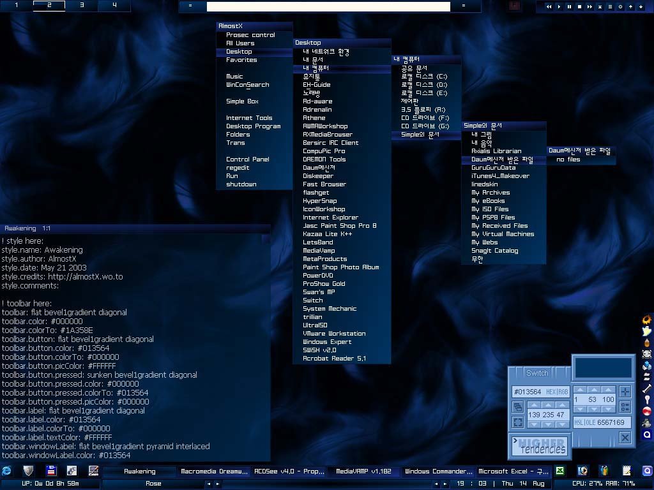This screenshot has width=654, height=490.
Task: Click the list options icon in color picker
Action: point(625,406)
